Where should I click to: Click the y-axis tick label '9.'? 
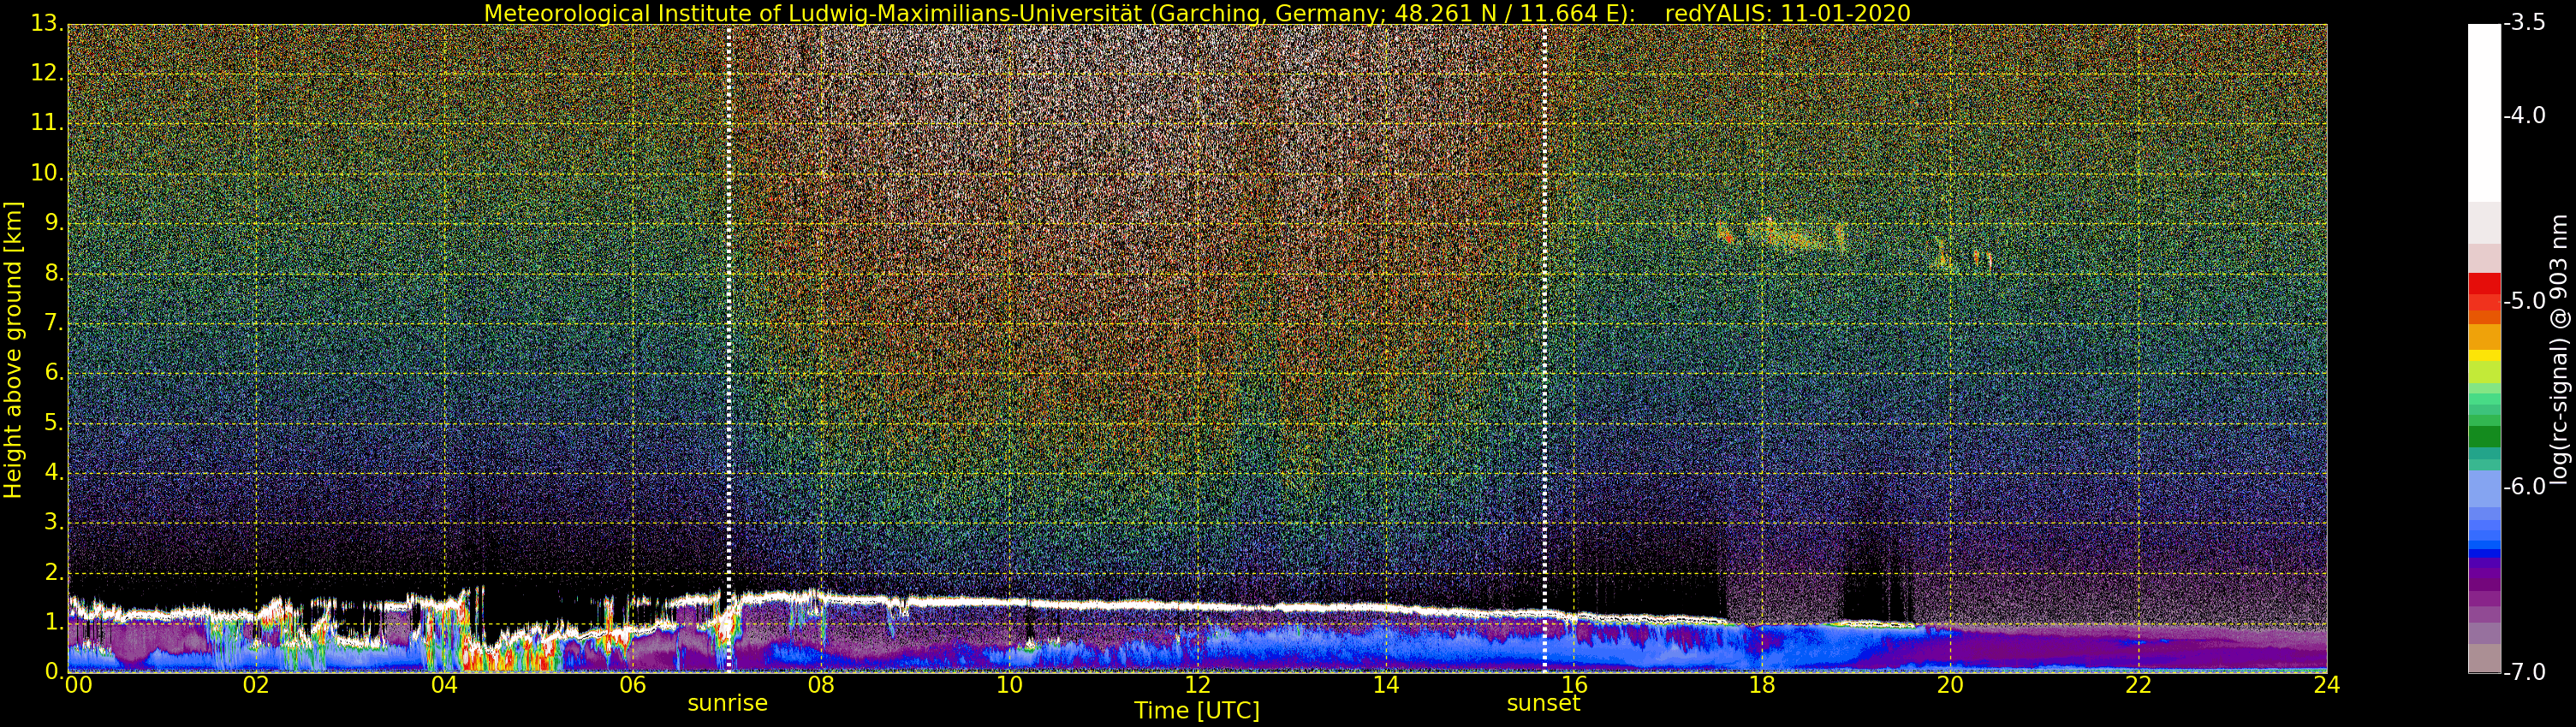pos(54,224)
